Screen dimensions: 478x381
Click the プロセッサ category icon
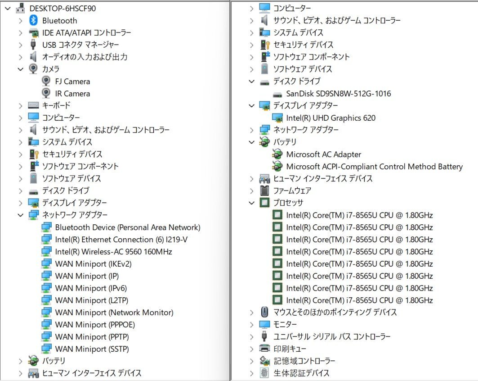tap(264, 202)
